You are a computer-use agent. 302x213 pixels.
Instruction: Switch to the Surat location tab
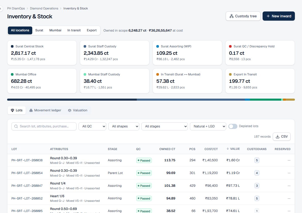pos(39,30)
